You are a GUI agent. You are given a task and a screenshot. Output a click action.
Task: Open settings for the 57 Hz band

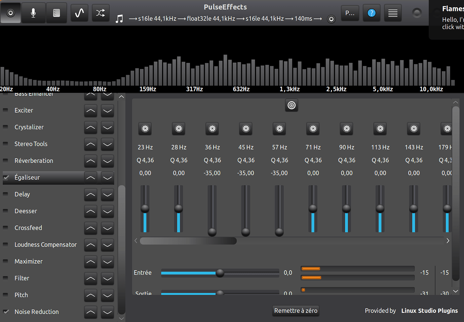[279, 128]
